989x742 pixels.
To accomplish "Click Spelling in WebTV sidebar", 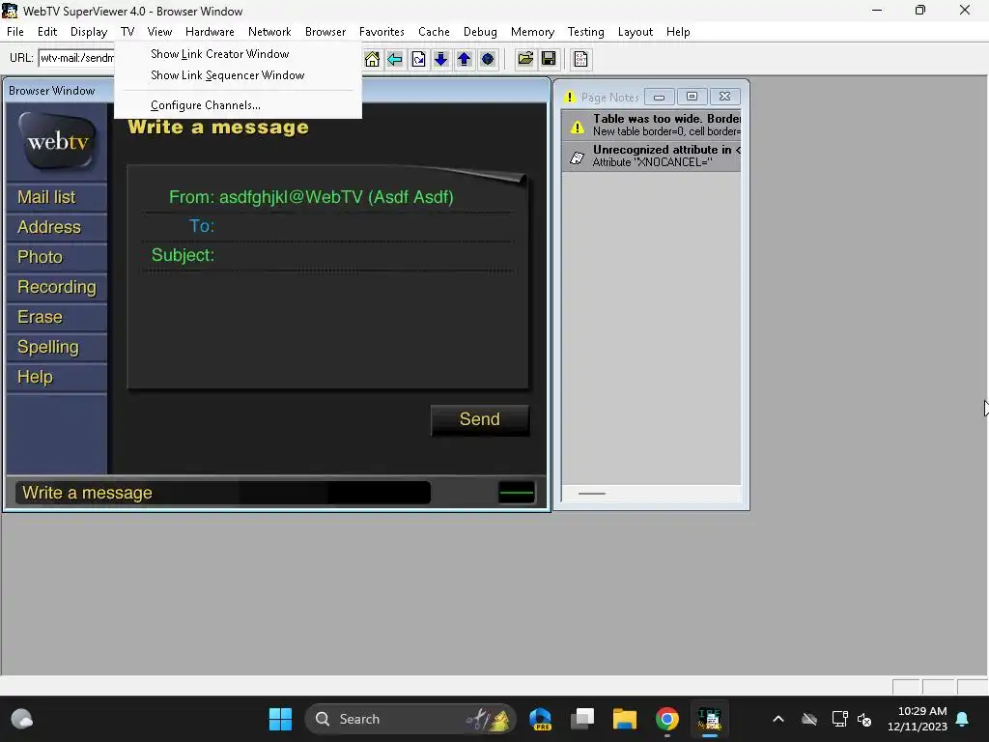I will point(57,347).
